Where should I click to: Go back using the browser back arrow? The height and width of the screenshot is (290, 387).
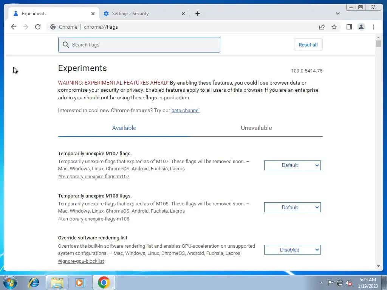[14, 27]
